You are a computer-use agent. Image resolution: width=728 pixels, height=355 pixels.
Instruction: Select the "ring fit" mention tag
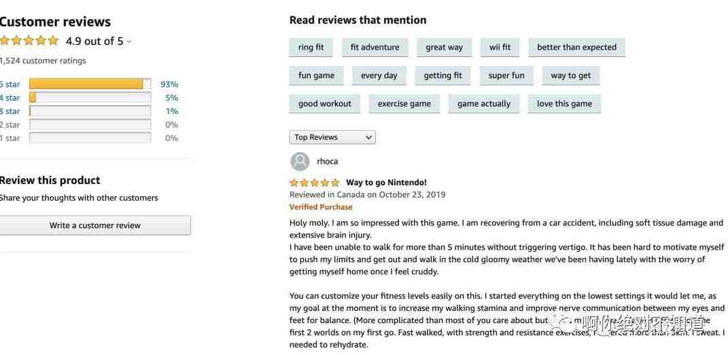coord(311,48)
